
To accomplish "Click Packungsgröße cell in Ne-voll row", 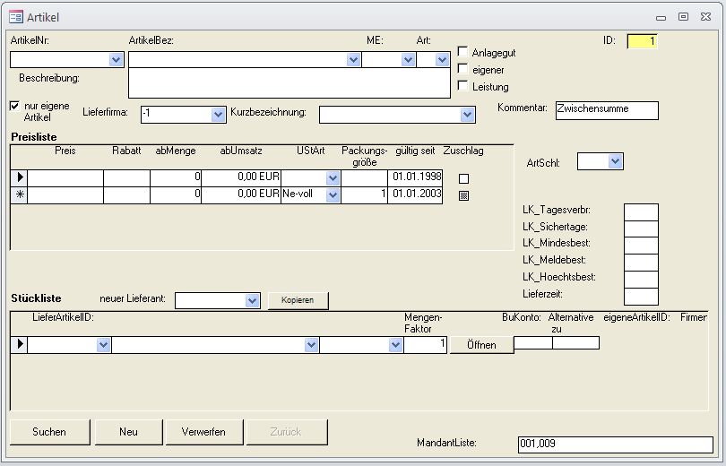I will click(365, 194).
